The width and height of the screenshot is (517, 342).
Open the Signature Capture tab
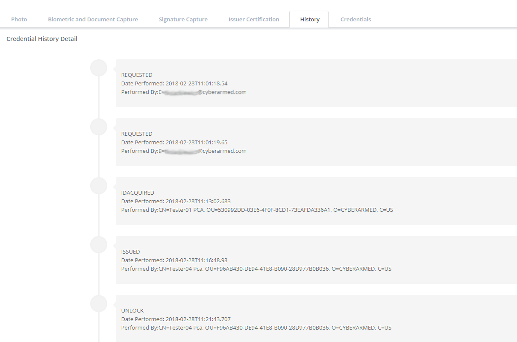point(183,19)
